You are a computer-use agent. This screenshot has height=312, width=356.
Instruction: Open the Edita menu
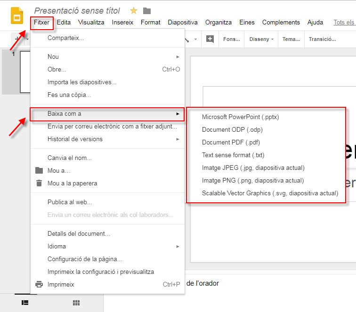(x=64, y=23)
